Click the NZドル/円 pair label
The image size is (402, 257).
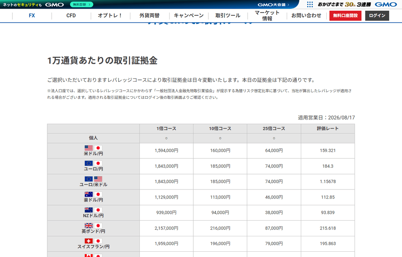point(93,216)
